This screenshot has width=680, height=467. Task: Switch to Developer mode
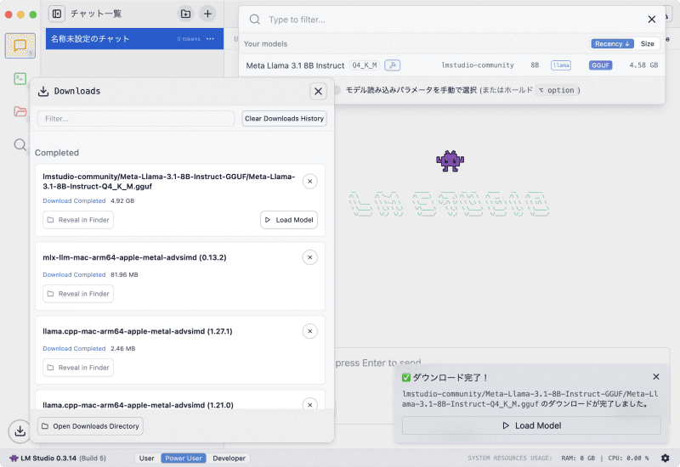[x=229, y=458]
